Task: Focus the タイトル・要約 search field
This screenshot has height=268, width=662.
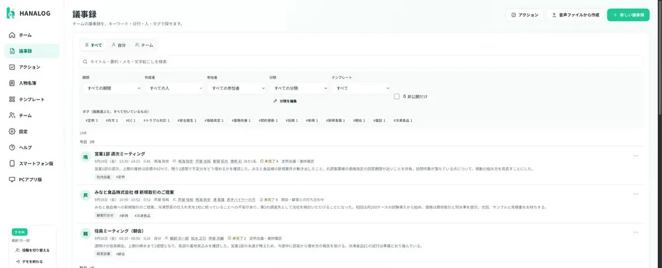Action: [x=361, y=61]
